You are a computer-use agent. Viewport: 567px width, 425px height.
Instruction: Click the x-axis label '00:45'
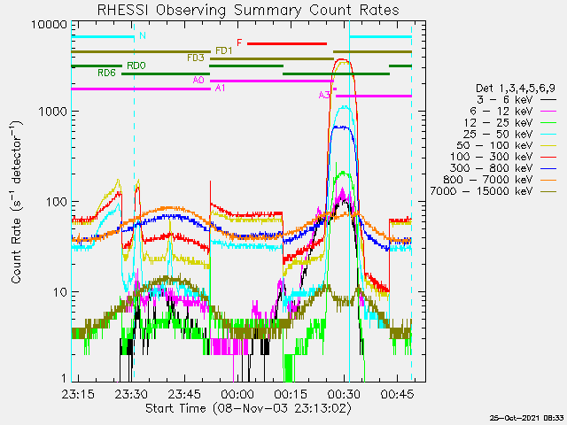point(397,394)
